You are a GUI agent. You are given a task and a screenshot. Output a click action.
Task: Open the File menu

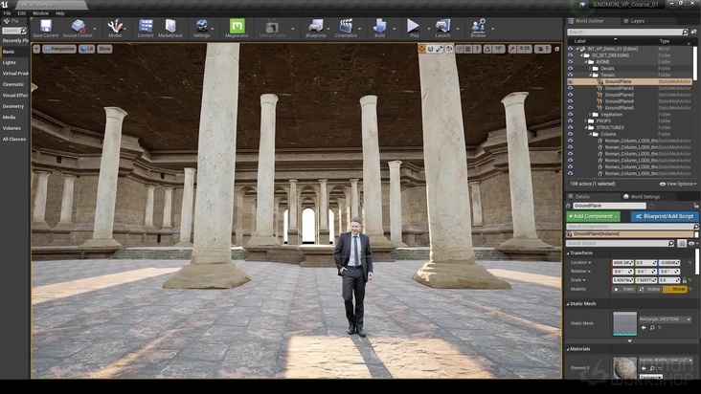coord(7,13)
